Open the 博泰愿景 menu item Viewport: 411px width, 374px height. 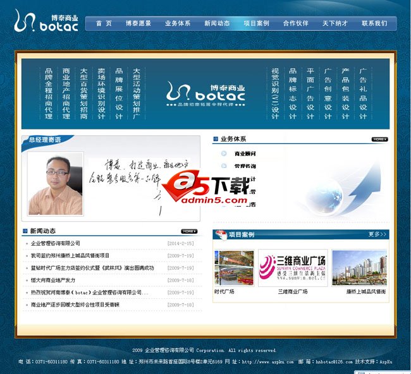tap(138, 23)
